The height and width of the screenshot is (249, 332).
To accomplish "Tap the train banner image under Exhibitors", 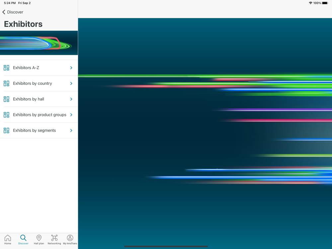I will [39, 43].
